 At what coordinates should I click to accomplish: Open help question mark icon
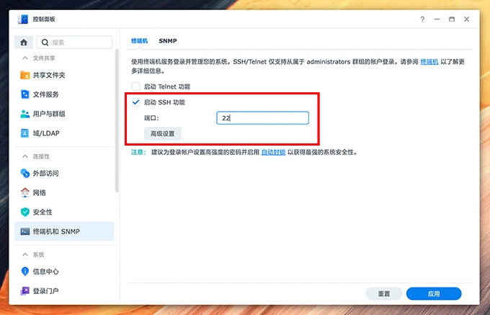[422, 19]
